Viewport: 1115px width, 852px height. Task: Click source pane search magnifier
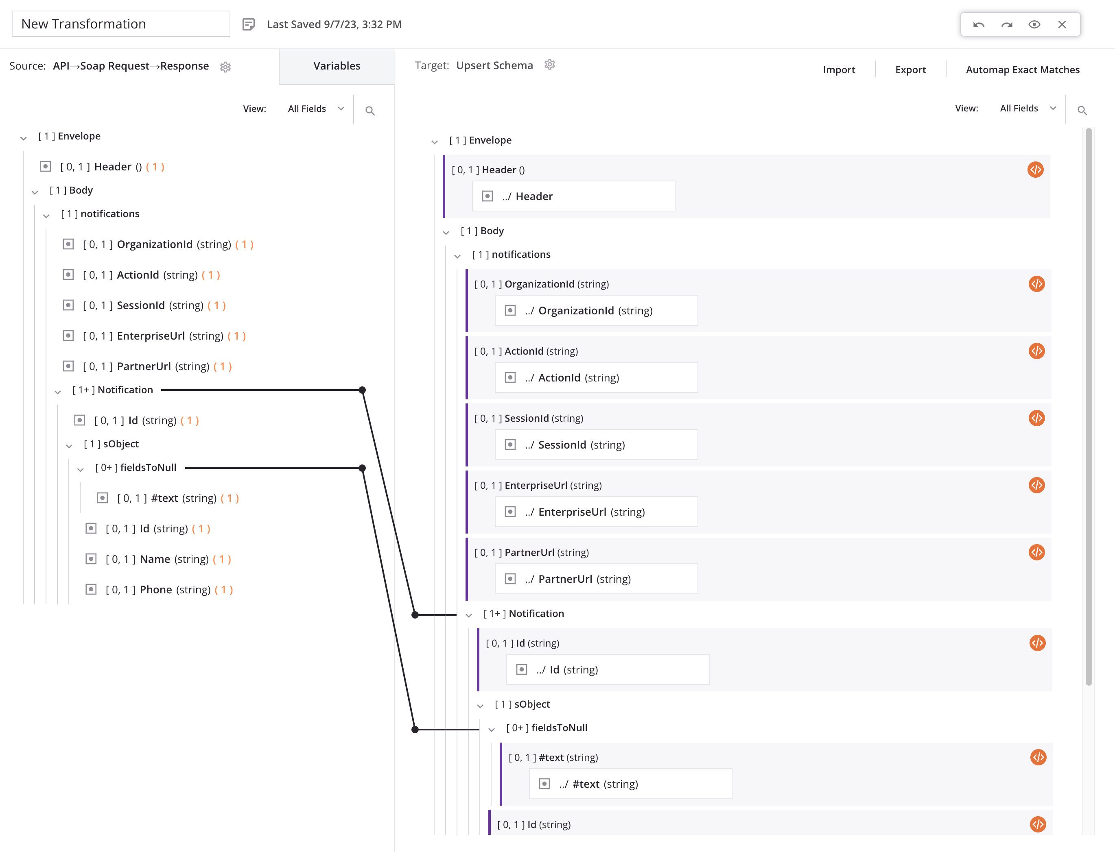click(370, 111)
